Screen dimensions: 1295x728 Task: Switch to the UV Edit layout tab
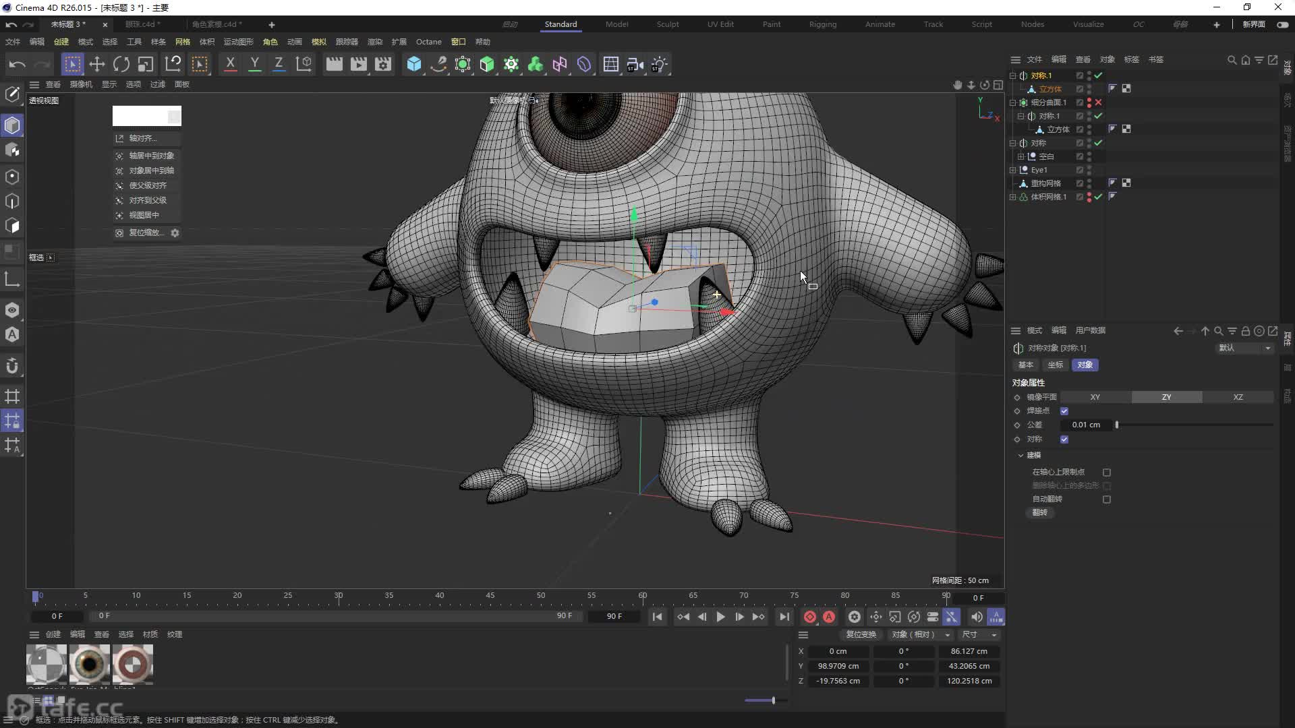(720, 24)
